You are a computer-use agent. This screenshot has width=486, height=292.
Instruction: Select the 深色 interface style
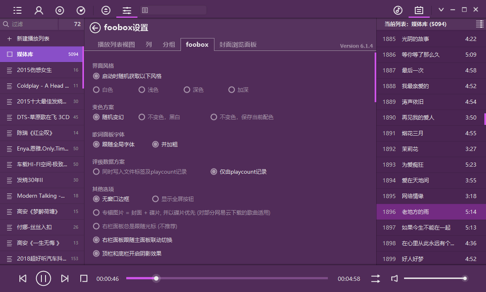187,90
